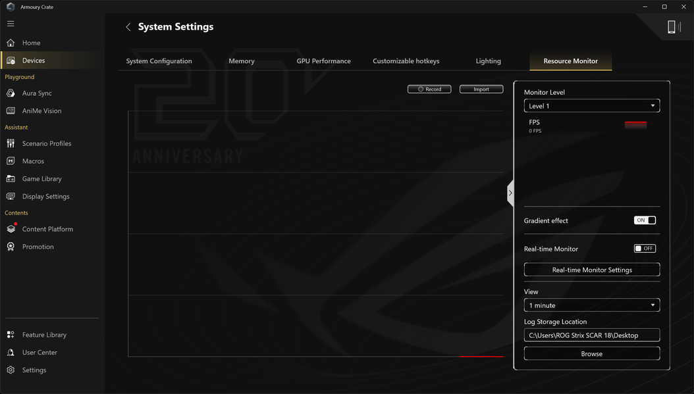Screen dimensions: 694x394
Task: Switch to the Customizable hotkeys tab
Action: [406, 61]
